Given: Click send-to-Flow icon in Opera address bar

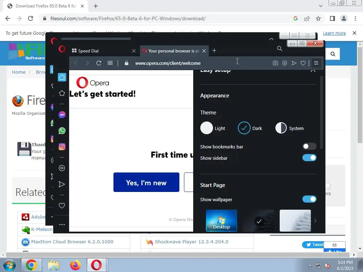Looking at the screenshot, I should pyautogui.click(x=294, y=63).
